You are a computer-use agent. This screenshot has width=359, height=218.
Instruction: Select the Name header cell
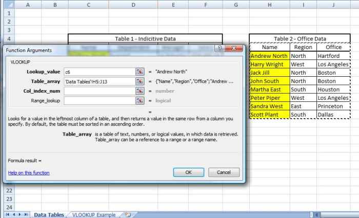coord(269,47)
